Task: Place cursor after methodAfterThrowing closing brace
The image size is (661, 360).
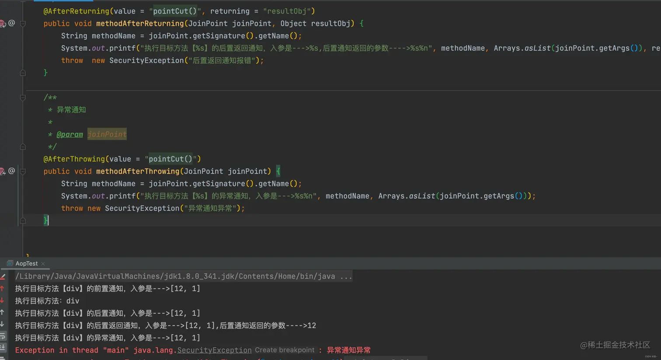Action: (x=48, y=221)
